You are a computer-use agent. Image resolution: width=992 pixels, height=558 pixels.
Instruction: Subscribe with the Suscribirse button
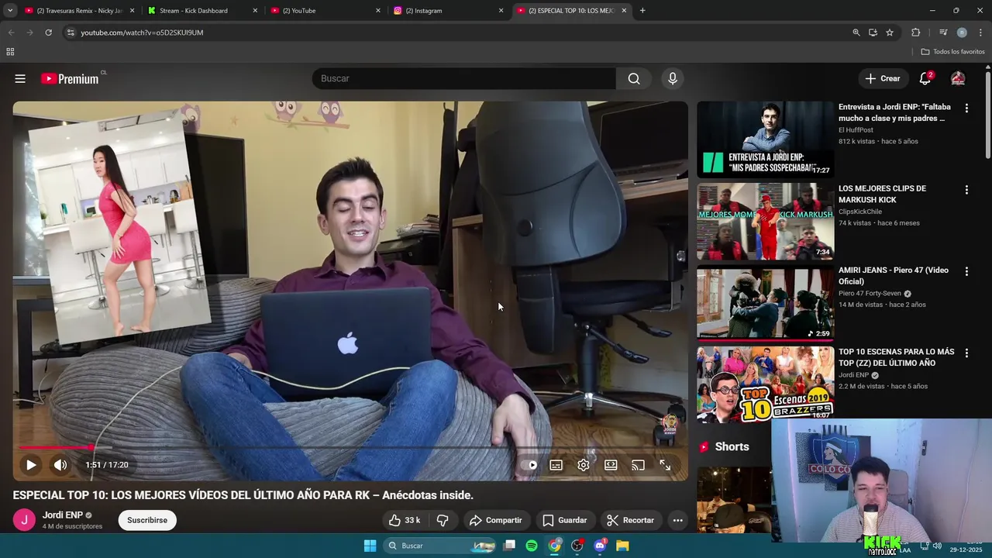click(147, 520)
